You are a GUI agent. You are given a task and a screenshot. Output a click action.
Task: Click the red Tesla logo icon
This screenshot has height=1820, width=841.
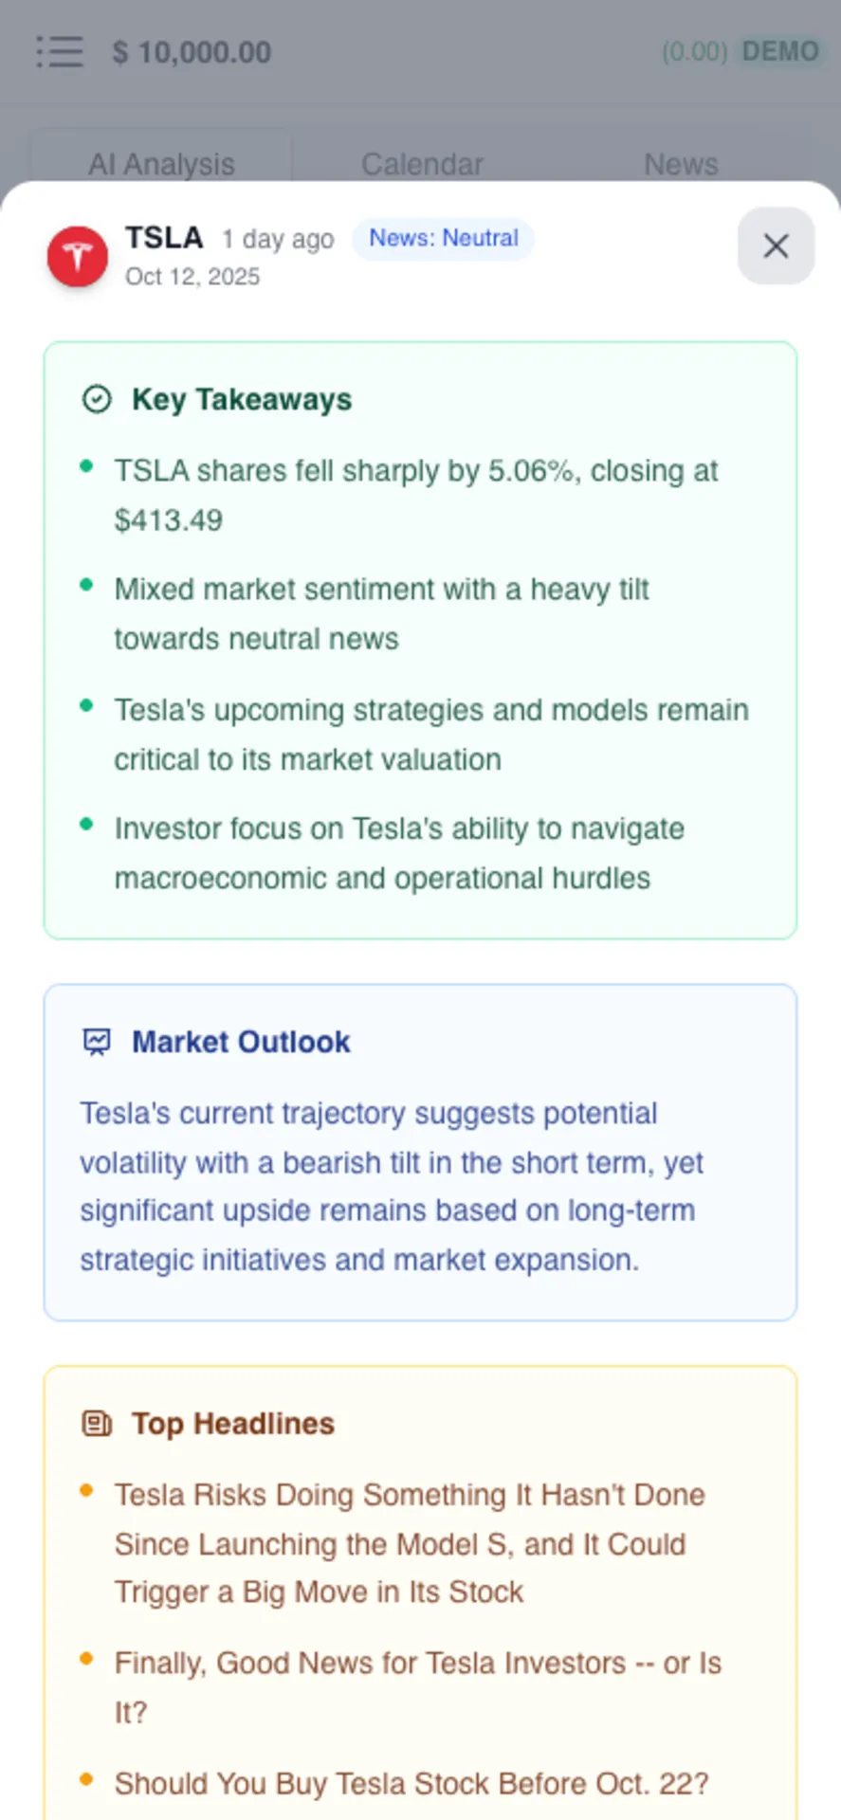pos(78,256)
